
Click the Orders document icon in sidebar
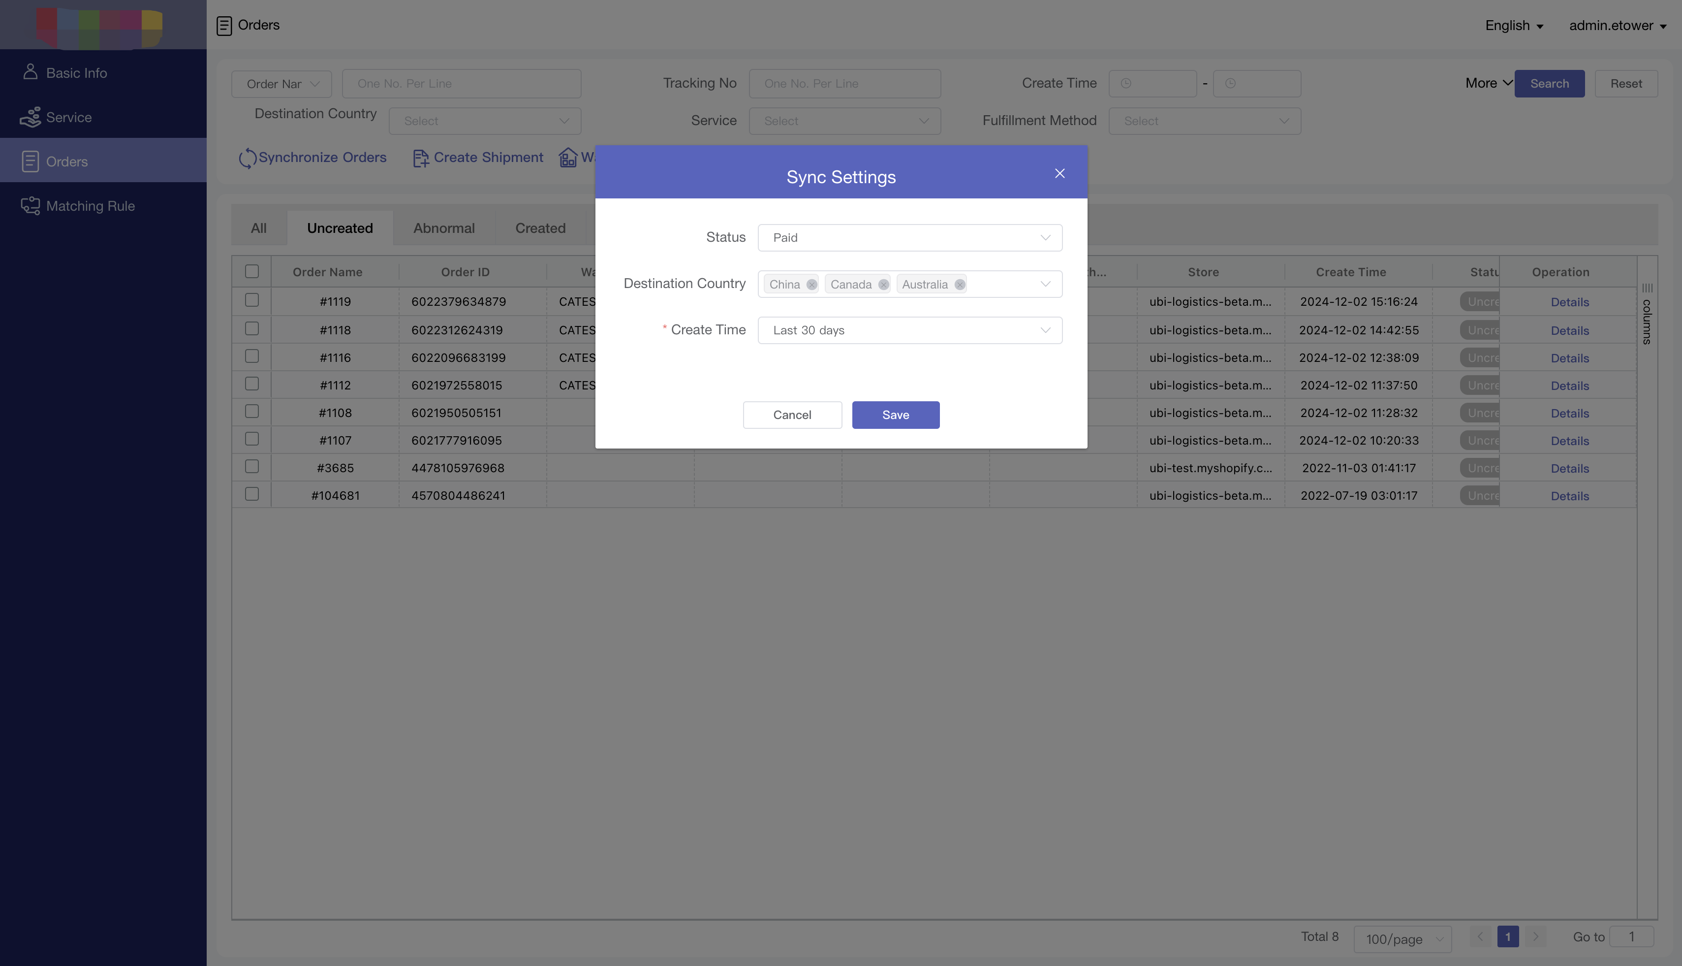tap(30, 161)
